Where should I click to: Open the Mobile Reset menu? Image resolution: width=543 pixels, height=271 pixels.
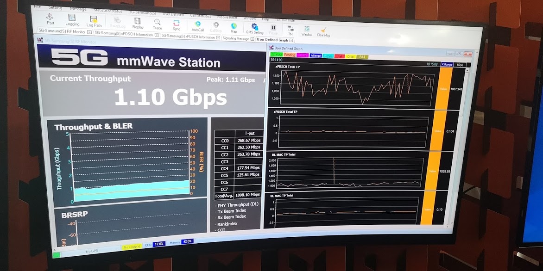click(227, 17)
